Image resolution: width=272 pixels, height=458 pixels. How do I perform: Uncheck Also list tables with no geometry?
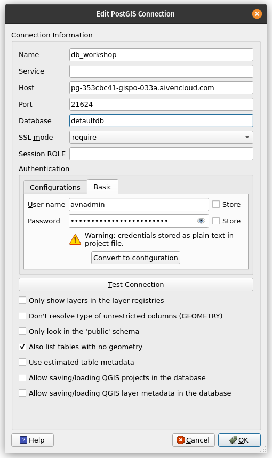22,347
